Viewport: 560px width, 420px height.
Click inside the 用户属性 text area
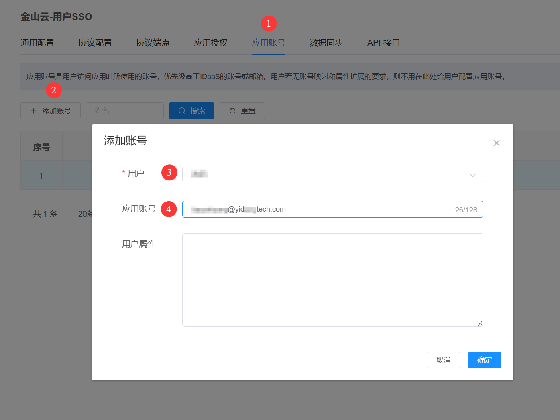(x=332, y=280)
